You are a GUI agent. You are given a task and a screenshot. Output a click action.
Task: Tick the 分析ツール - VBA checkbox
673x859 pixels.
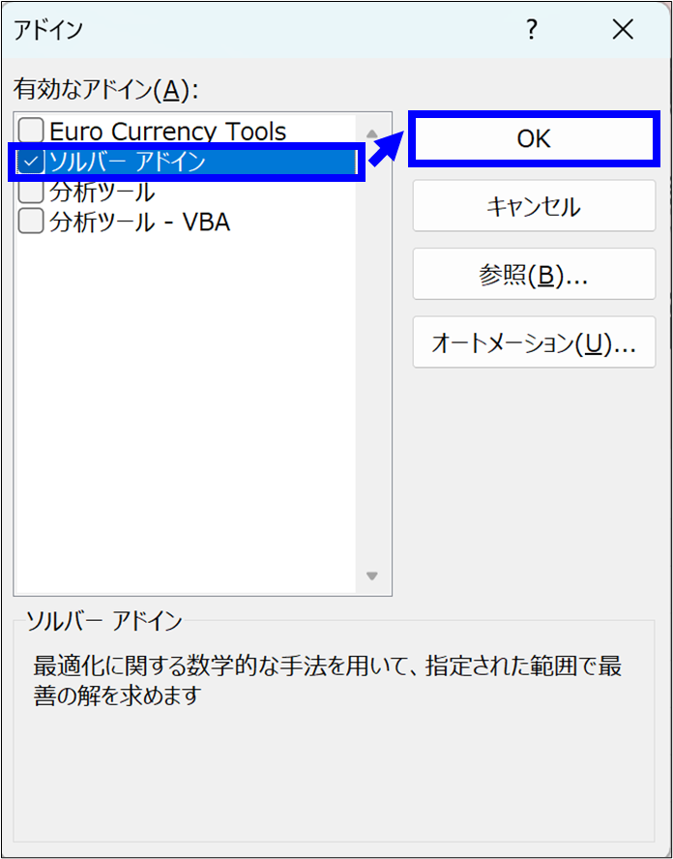31,222
